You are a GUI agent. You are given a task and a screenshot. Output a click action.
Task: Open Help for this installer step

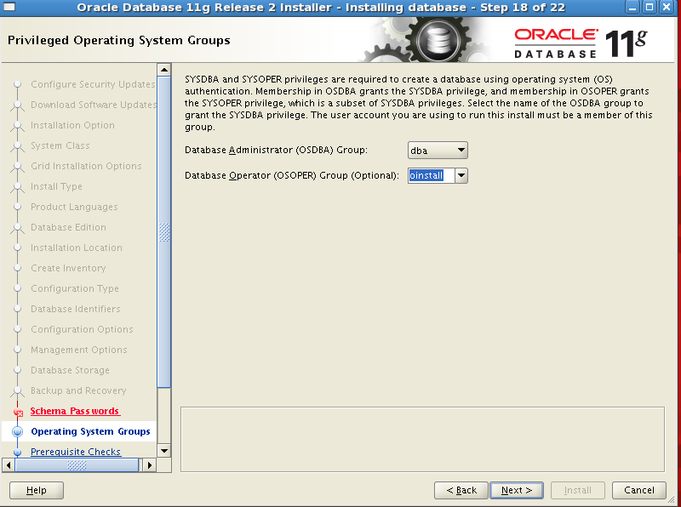click(37, 491)
